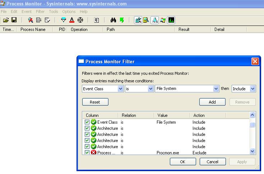Open the Event Class column dropdown

pos(121,88)
